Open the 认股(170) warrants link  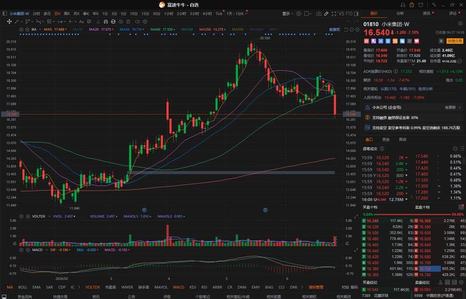click(x=389, y=89)
